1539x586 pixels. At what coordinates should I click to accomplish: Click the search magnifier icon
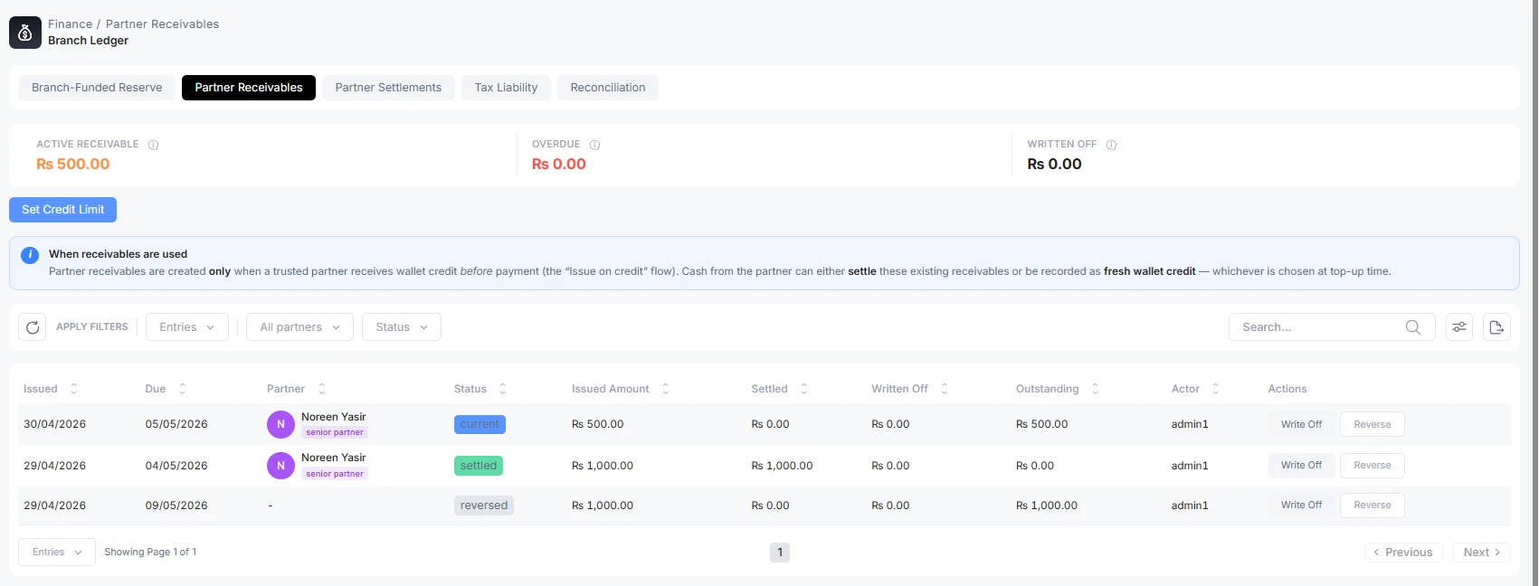1413,327
